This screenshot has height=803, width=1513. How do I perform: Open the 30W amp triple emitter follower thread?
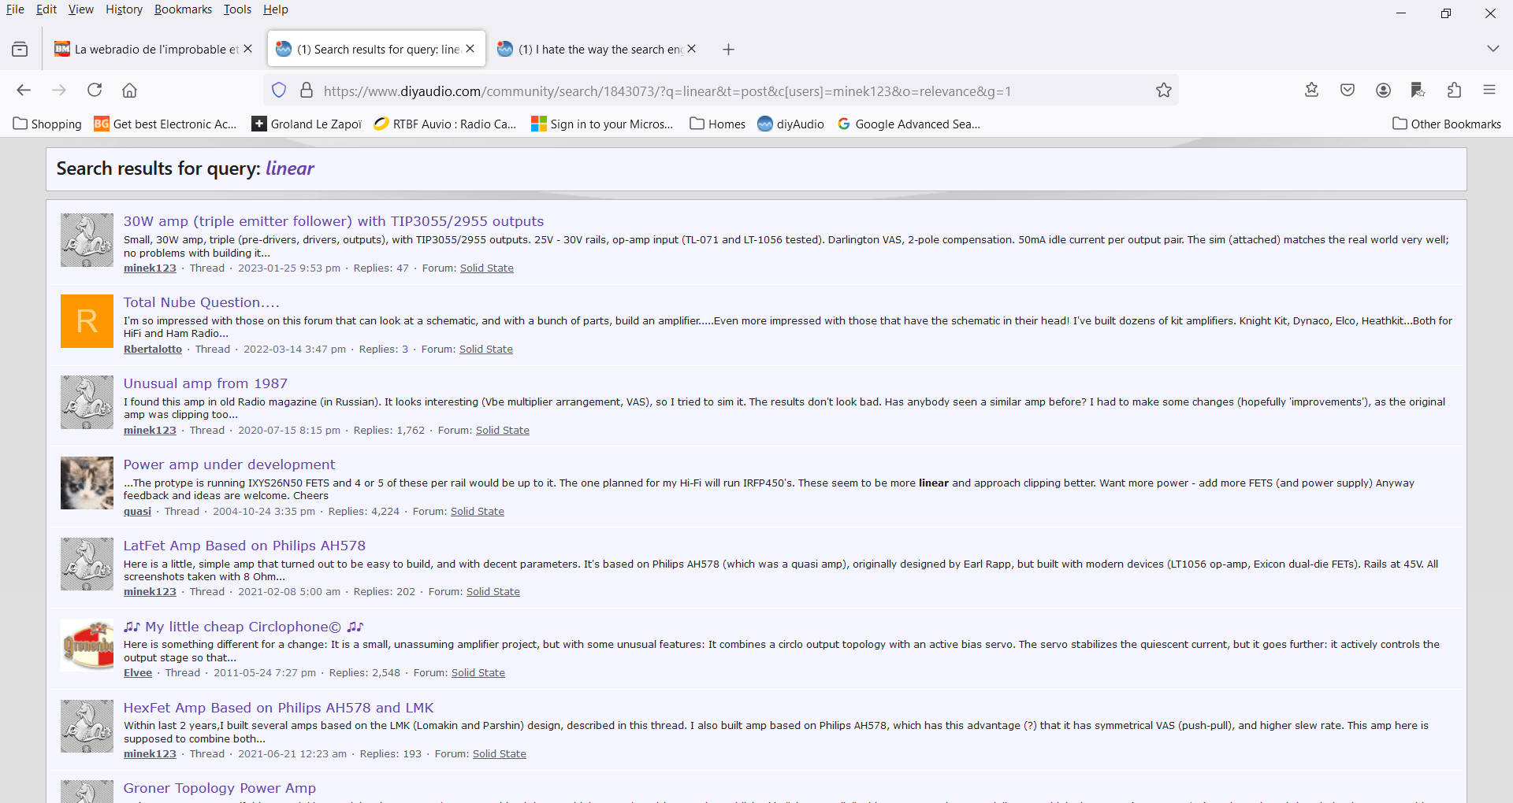[x=333, y=221]
